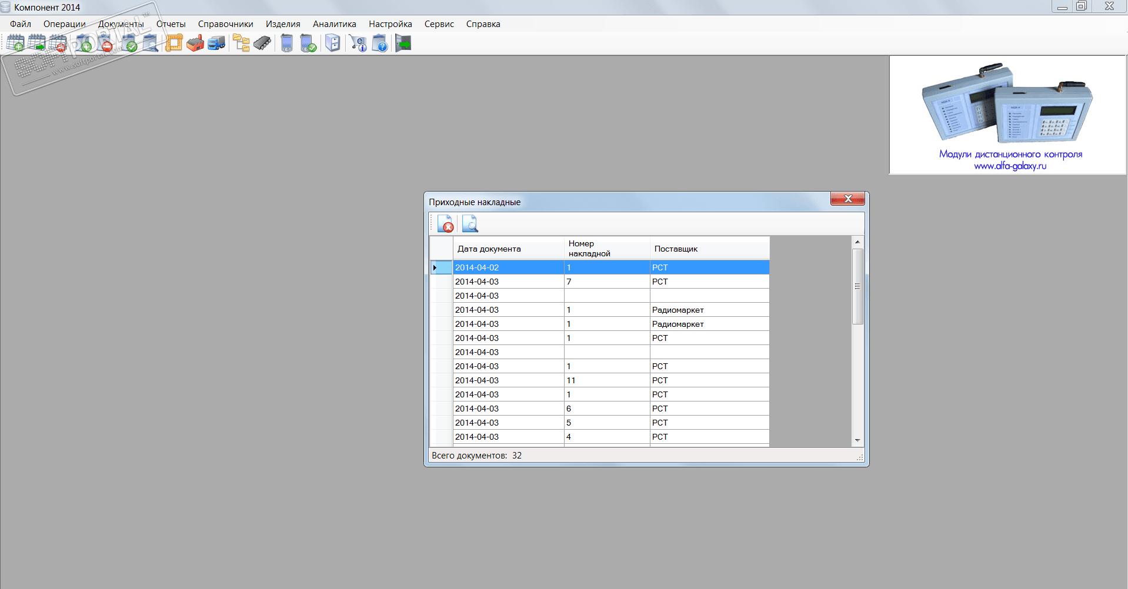Click the PDA icon with green checkmark
The image size is (1128, 589).
tap(308, 43)
